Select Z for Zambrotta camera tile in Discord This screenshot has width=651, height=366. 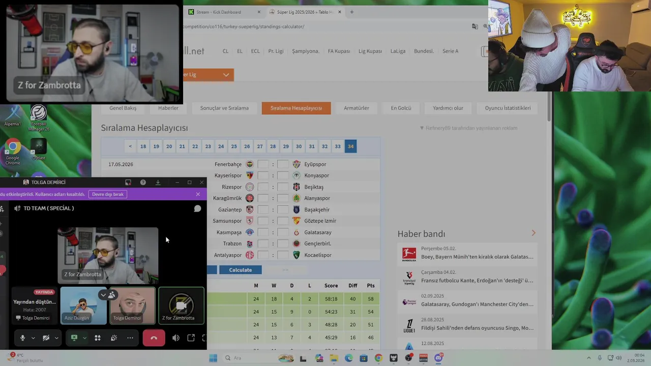[x=182, y=306]
